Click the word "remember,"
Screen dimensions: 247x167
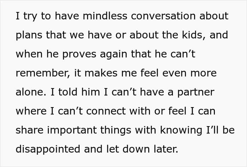pos(43,73)
